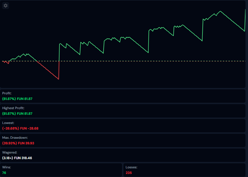
Task: Click the lowest red trough point on the chart
Action: (x=58, y=79)
